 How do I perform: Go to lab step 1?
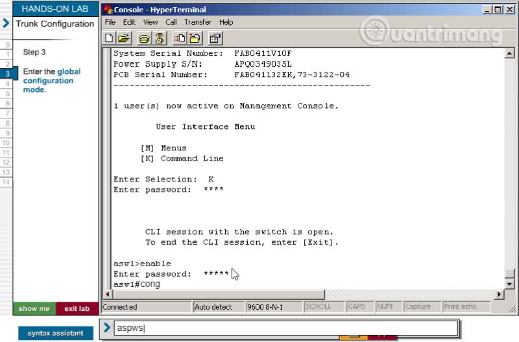[x=7, y=54]
